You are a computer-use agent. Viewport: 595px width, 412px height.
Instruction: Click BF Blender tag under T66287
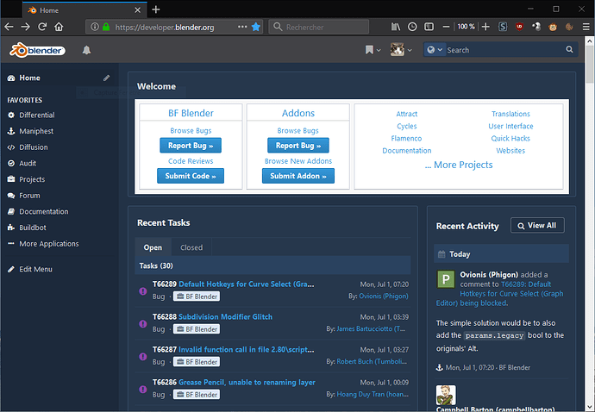(x=197, y=362)
